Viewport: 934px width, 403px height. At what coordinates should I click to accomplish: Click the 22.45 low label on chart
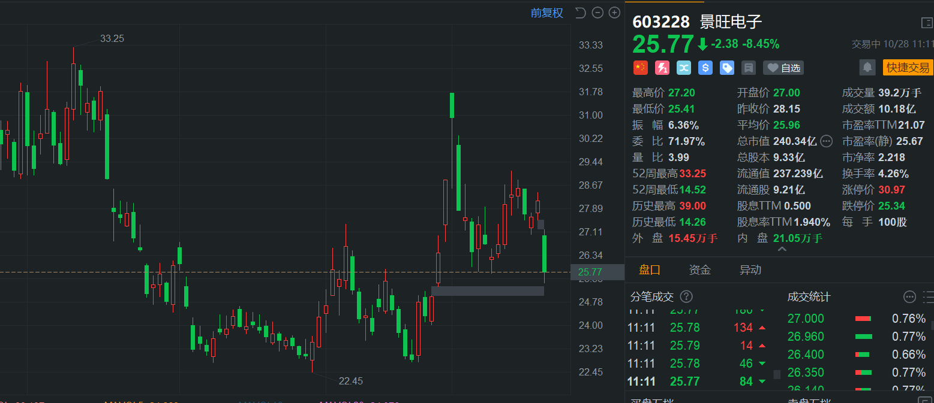click(351, 381)
